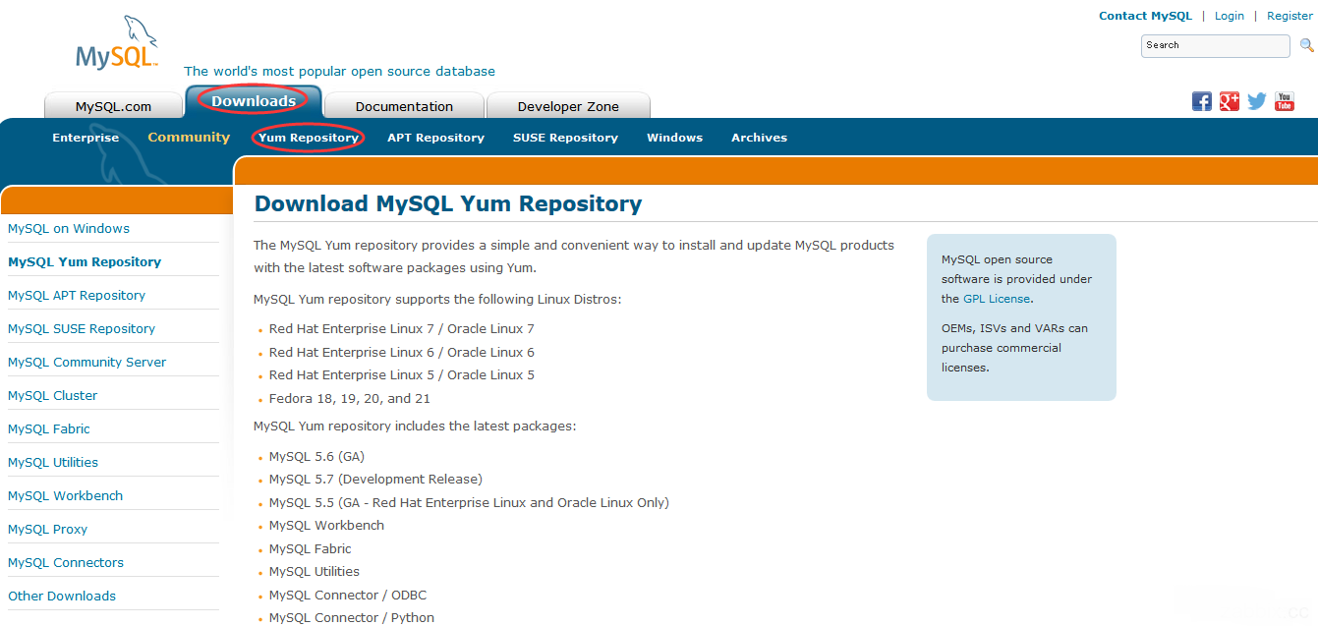Click Register at the top right

tap(1289, 16)
